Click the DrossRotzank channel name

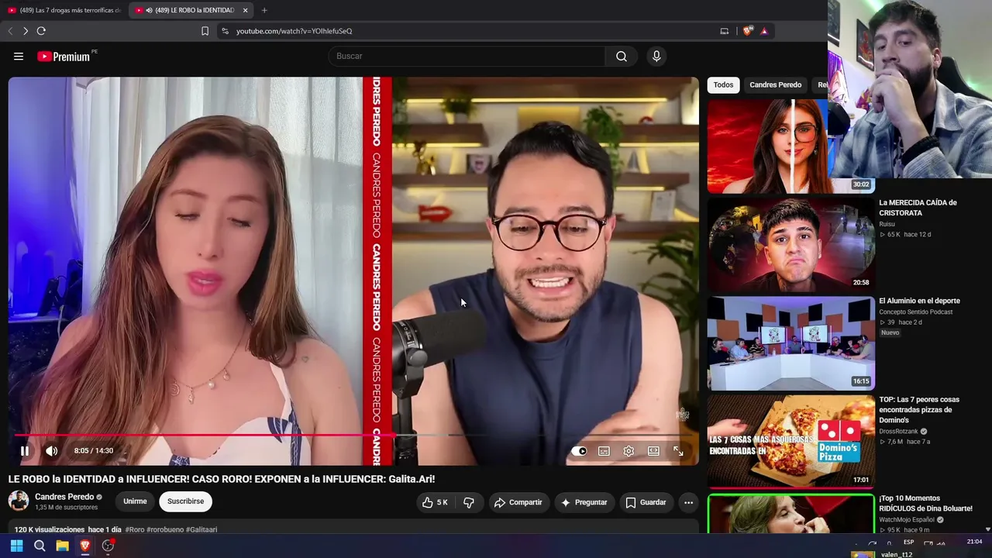[x=898, y=432]
